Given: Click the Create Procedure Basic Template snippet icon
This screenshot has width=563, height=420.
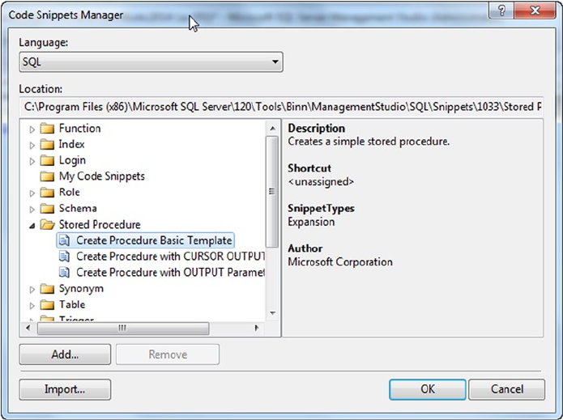Looking at the screenshot, I should [x=65, y=240].
